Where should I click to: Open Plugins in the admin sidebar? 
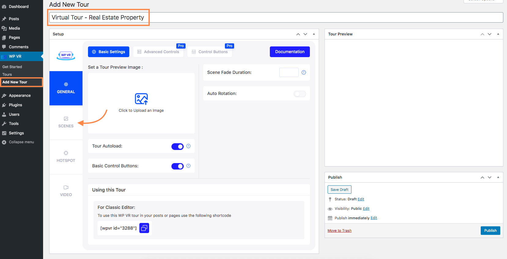16,105
